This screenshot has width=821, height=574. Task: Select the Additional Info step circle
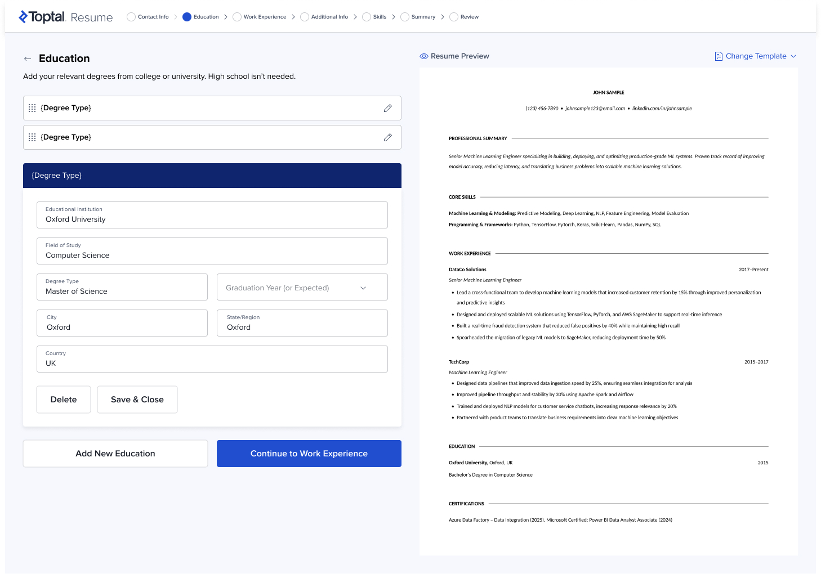pos(305,17)
